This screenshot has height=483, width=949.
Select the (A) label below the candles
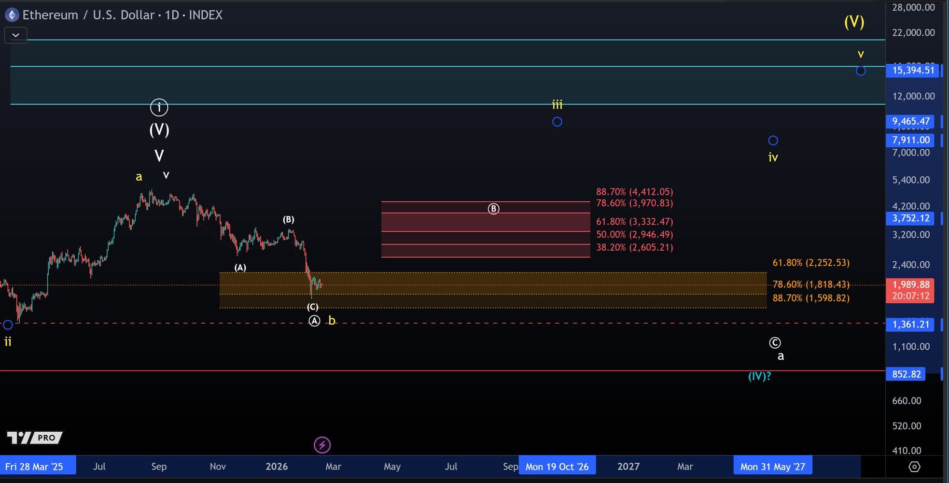pos(240,268)
